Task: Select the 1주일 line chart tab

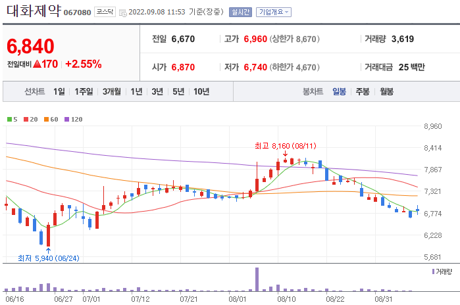Action: [x=84, y=92]
